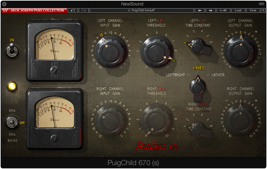Image resolution: width=267 pixels, height=169 pixels.
Task: Click the Left Channel Output Gain knob
Action: coord(241,51)
